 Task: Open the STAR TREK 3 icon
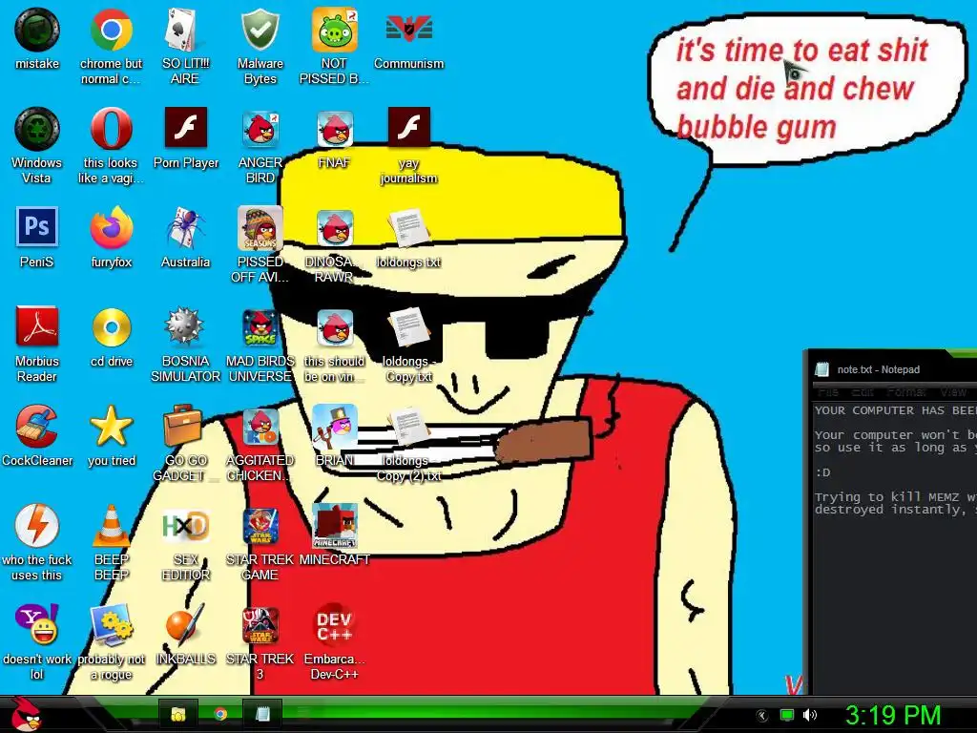click(260, 626)
